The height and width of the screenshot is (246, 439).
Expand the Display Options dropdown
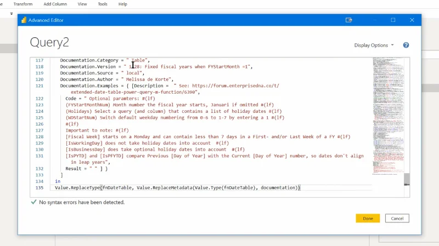pos(374,45)
